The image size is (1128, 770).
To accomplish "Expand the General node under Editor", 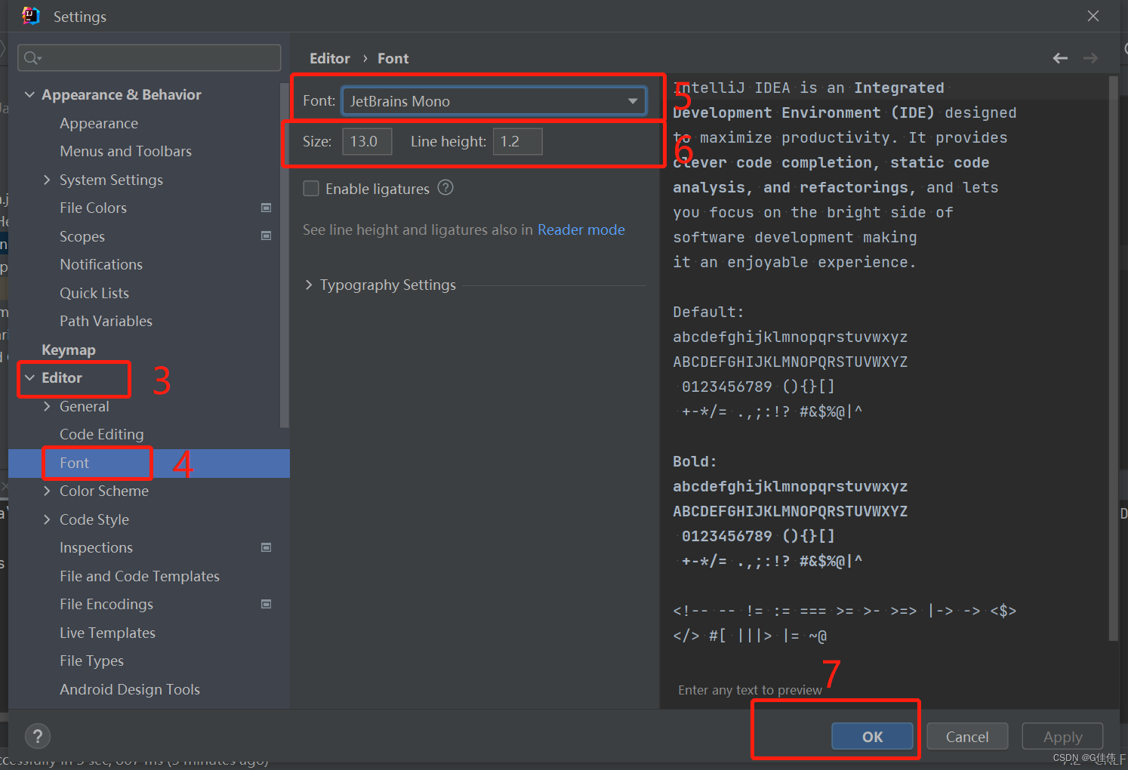I will [47, 406].
